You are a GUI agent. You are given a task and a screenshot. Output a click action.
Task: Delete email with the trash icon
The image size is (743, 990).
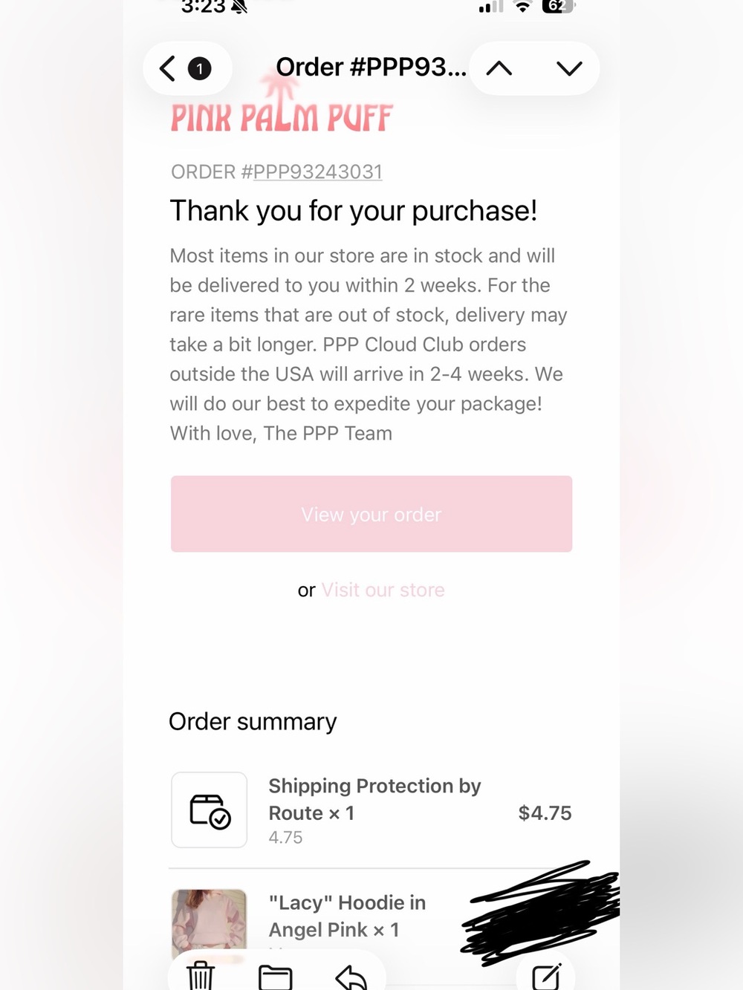coord(200,975)
